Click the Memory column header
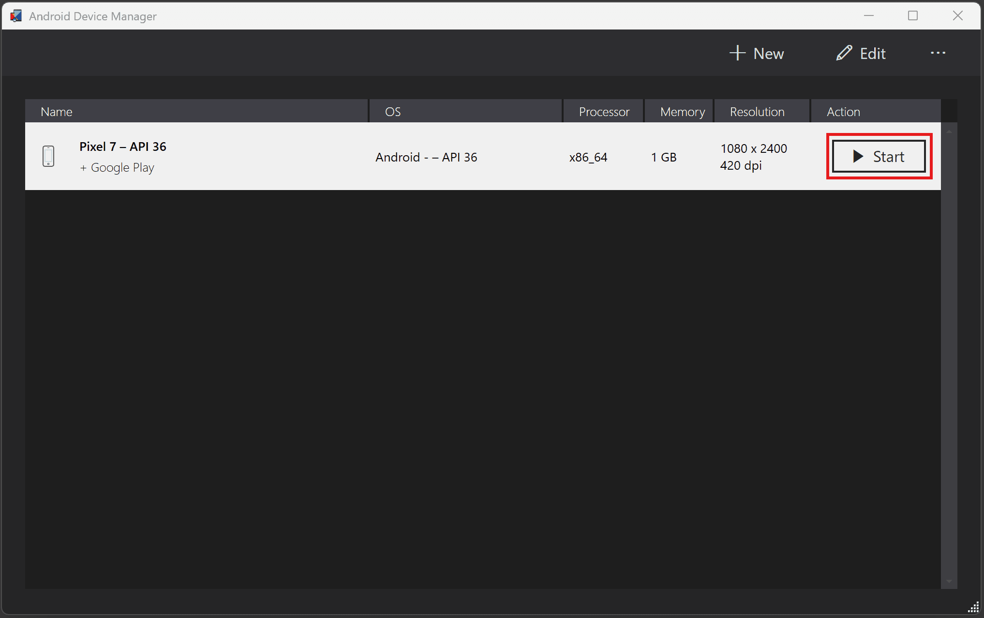The height and width of the screenshot is (618, 984). 682,111
